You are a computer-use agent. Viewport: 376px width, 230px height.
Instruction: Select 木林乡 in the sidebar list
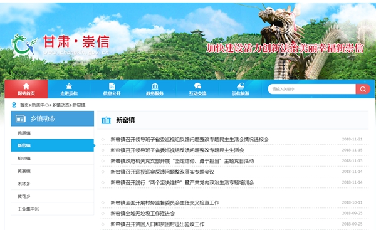click(52, 184)
